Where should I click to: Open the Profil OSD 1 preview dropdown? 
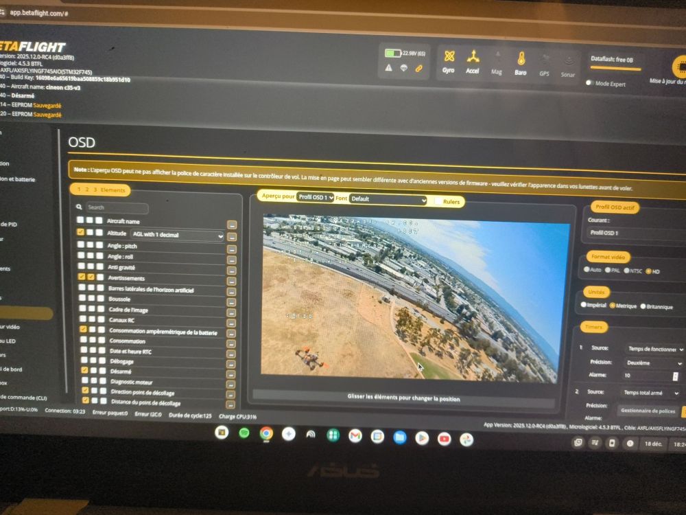tap(316, 198)
